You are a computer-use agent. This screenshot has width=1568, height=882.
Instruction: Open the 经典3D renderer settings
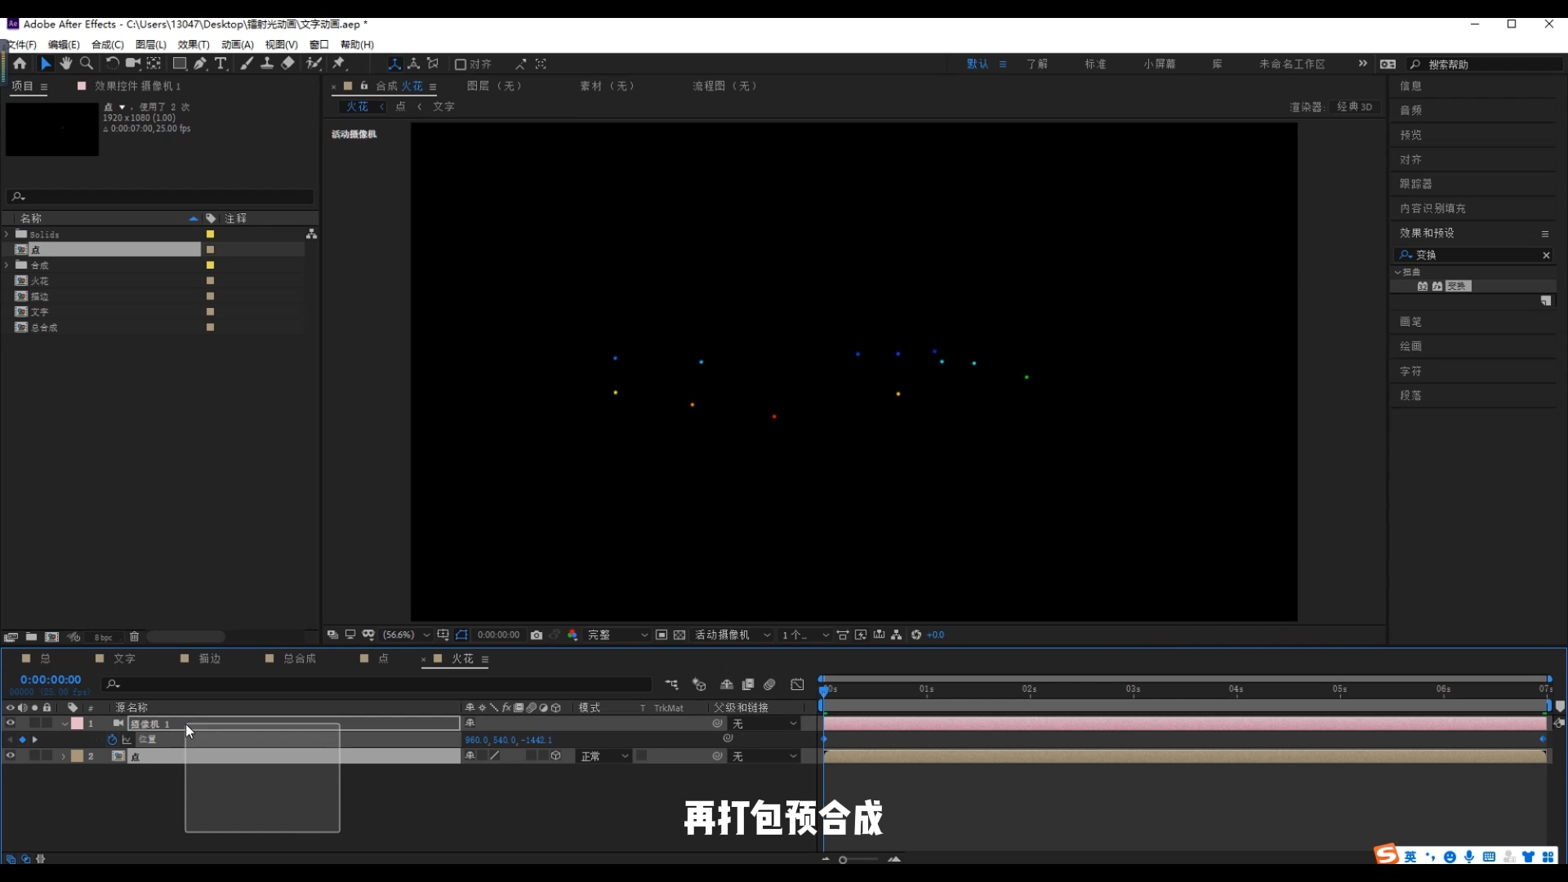tap(1354, 106)
